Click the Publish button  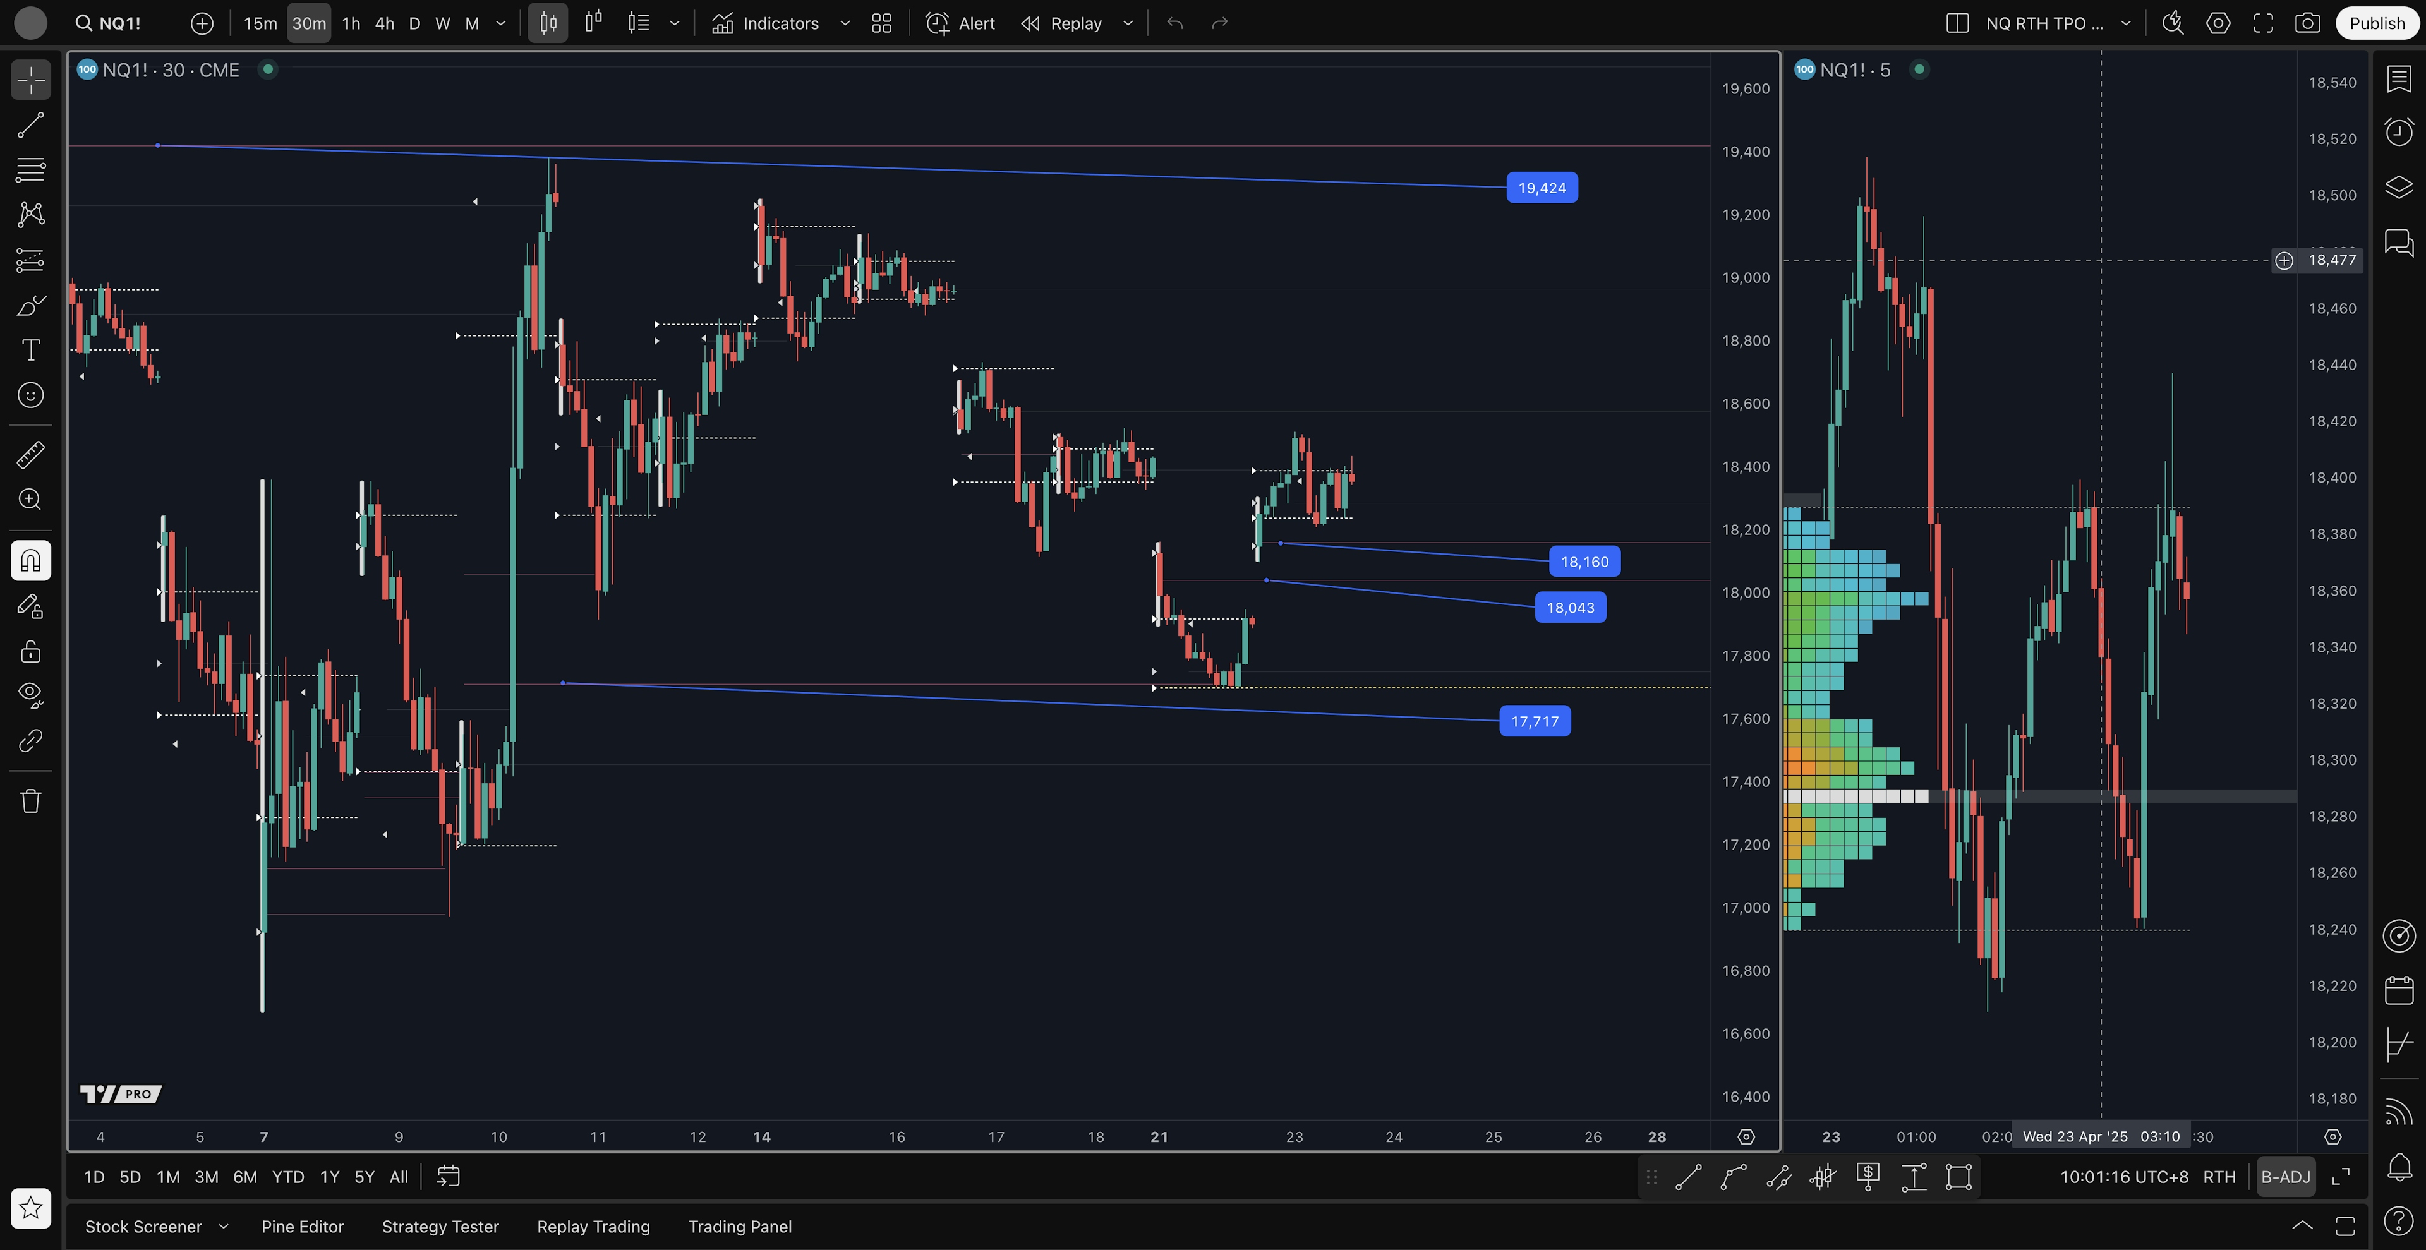[x=2376, y=23]
